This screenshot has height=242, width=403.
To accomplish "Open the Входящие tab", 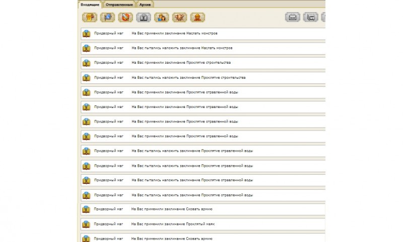I will tap(90, 5).
